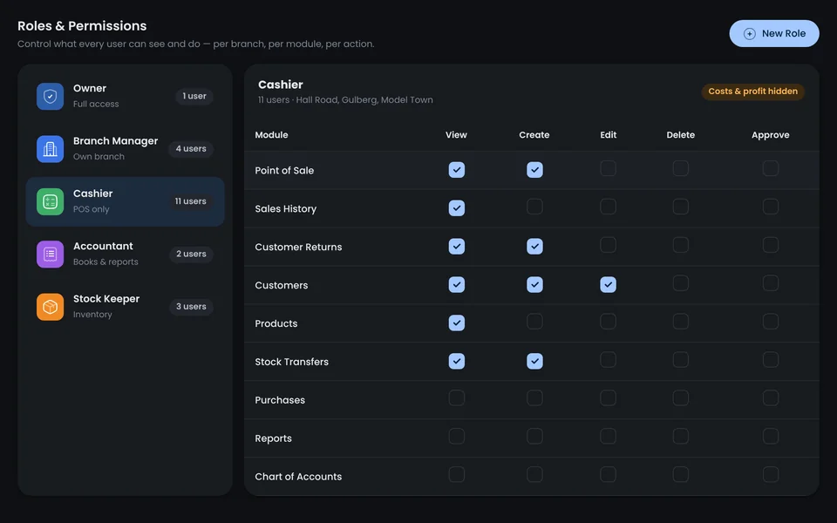Click the Branch Manager building icon
The height and width of the screenshot is (523, 837).
point(51,149)
